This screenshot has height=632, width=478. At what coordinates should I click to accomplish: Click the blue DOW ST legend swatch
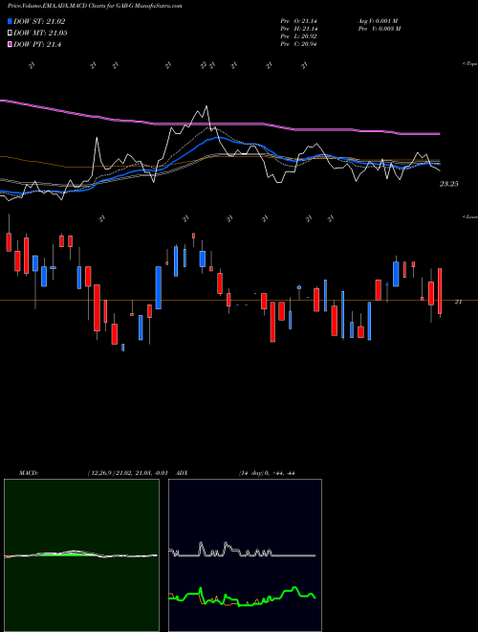10,21
